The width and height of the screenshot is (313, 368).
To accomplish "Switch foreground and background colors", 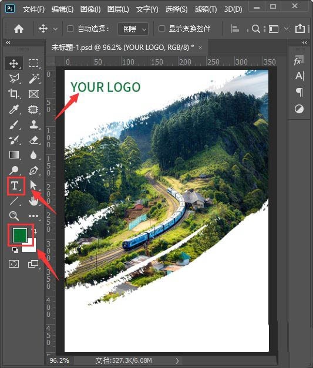I will point(34,231).
